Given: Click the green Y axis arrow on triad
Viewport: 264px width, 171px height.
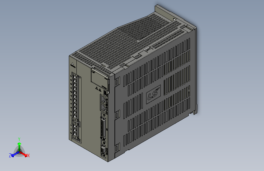Looking at the screenshot, I should pyautogui.click(x=19, y=147).
